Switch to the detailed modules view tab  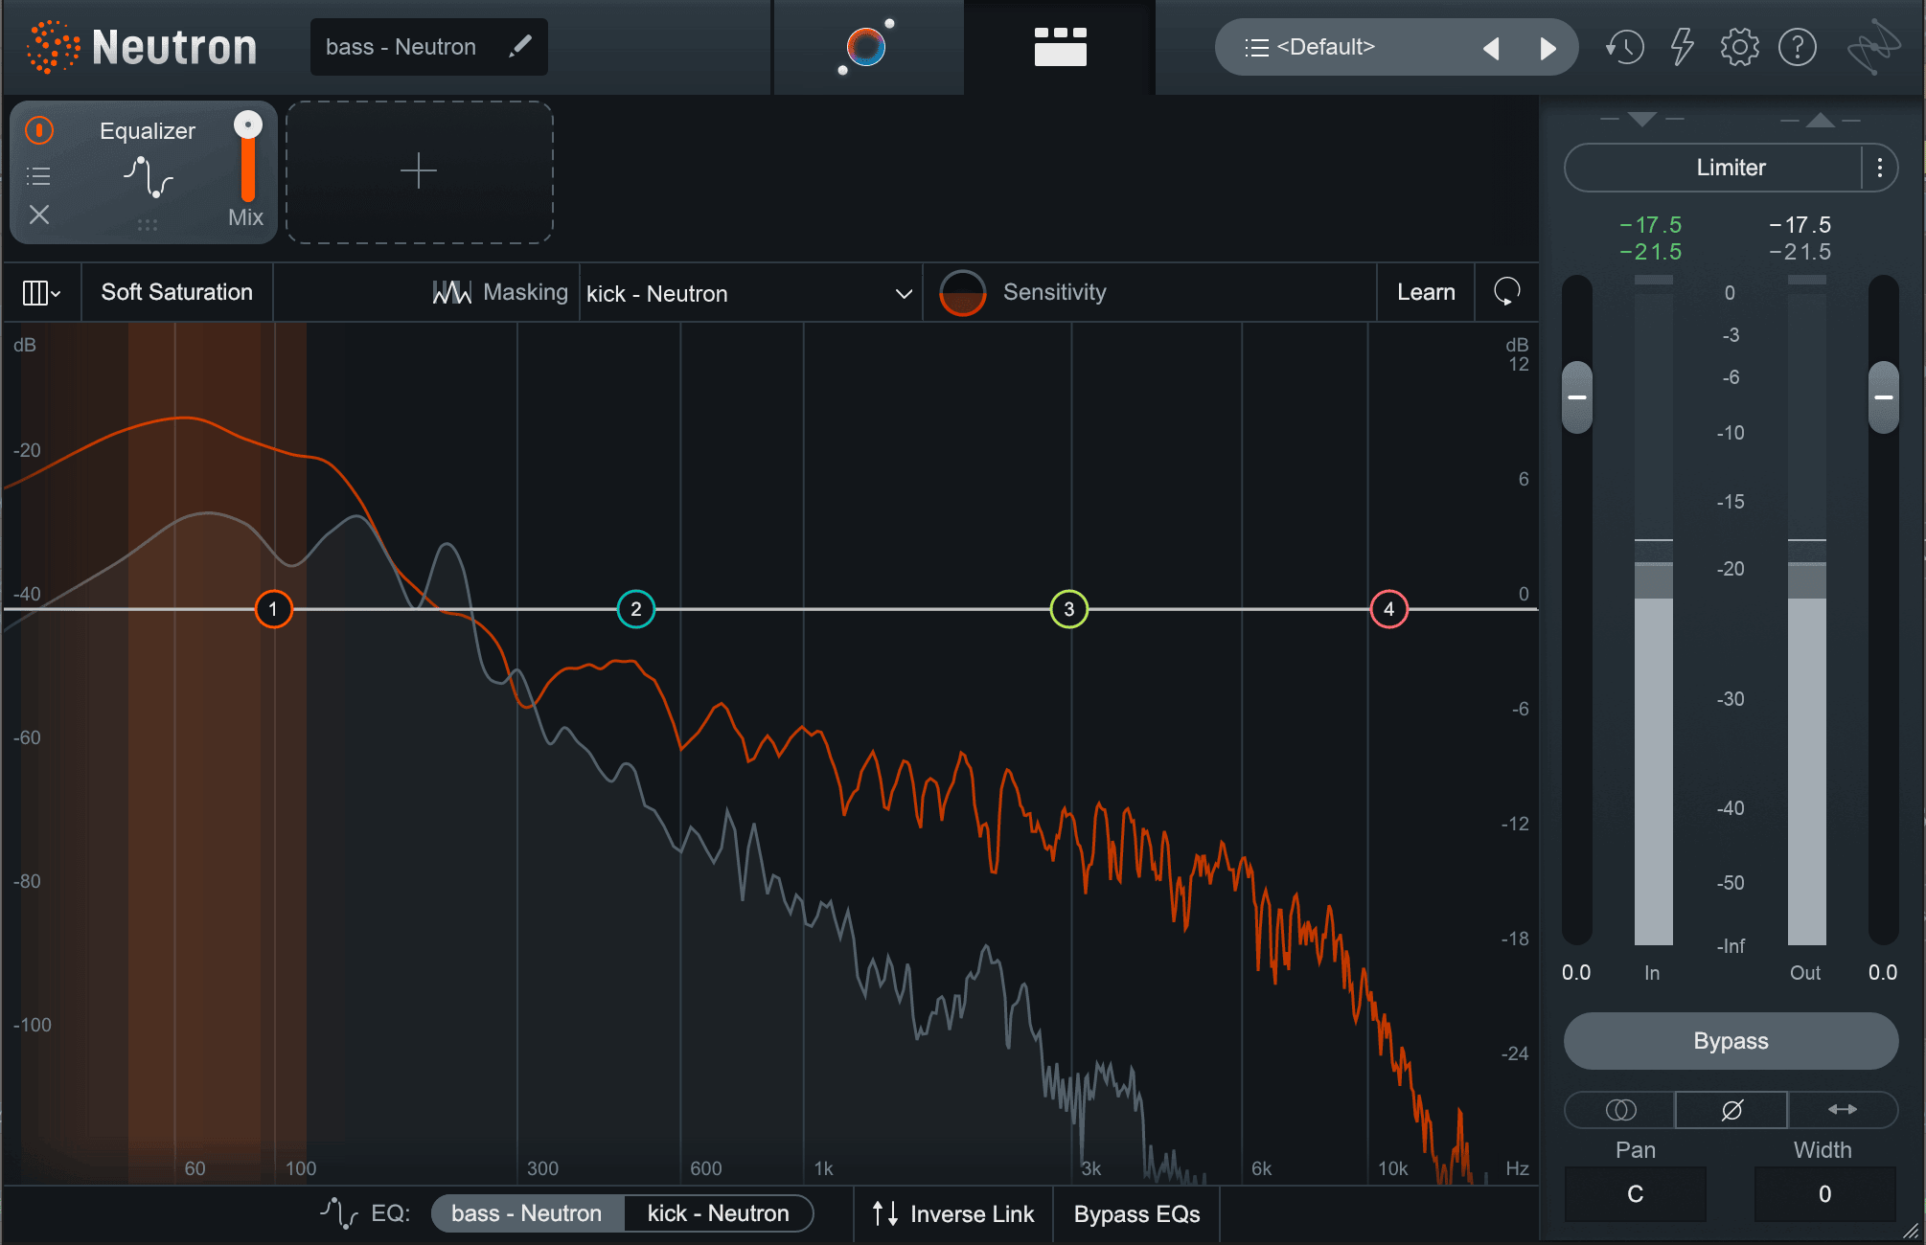[x=1060, y=46]
